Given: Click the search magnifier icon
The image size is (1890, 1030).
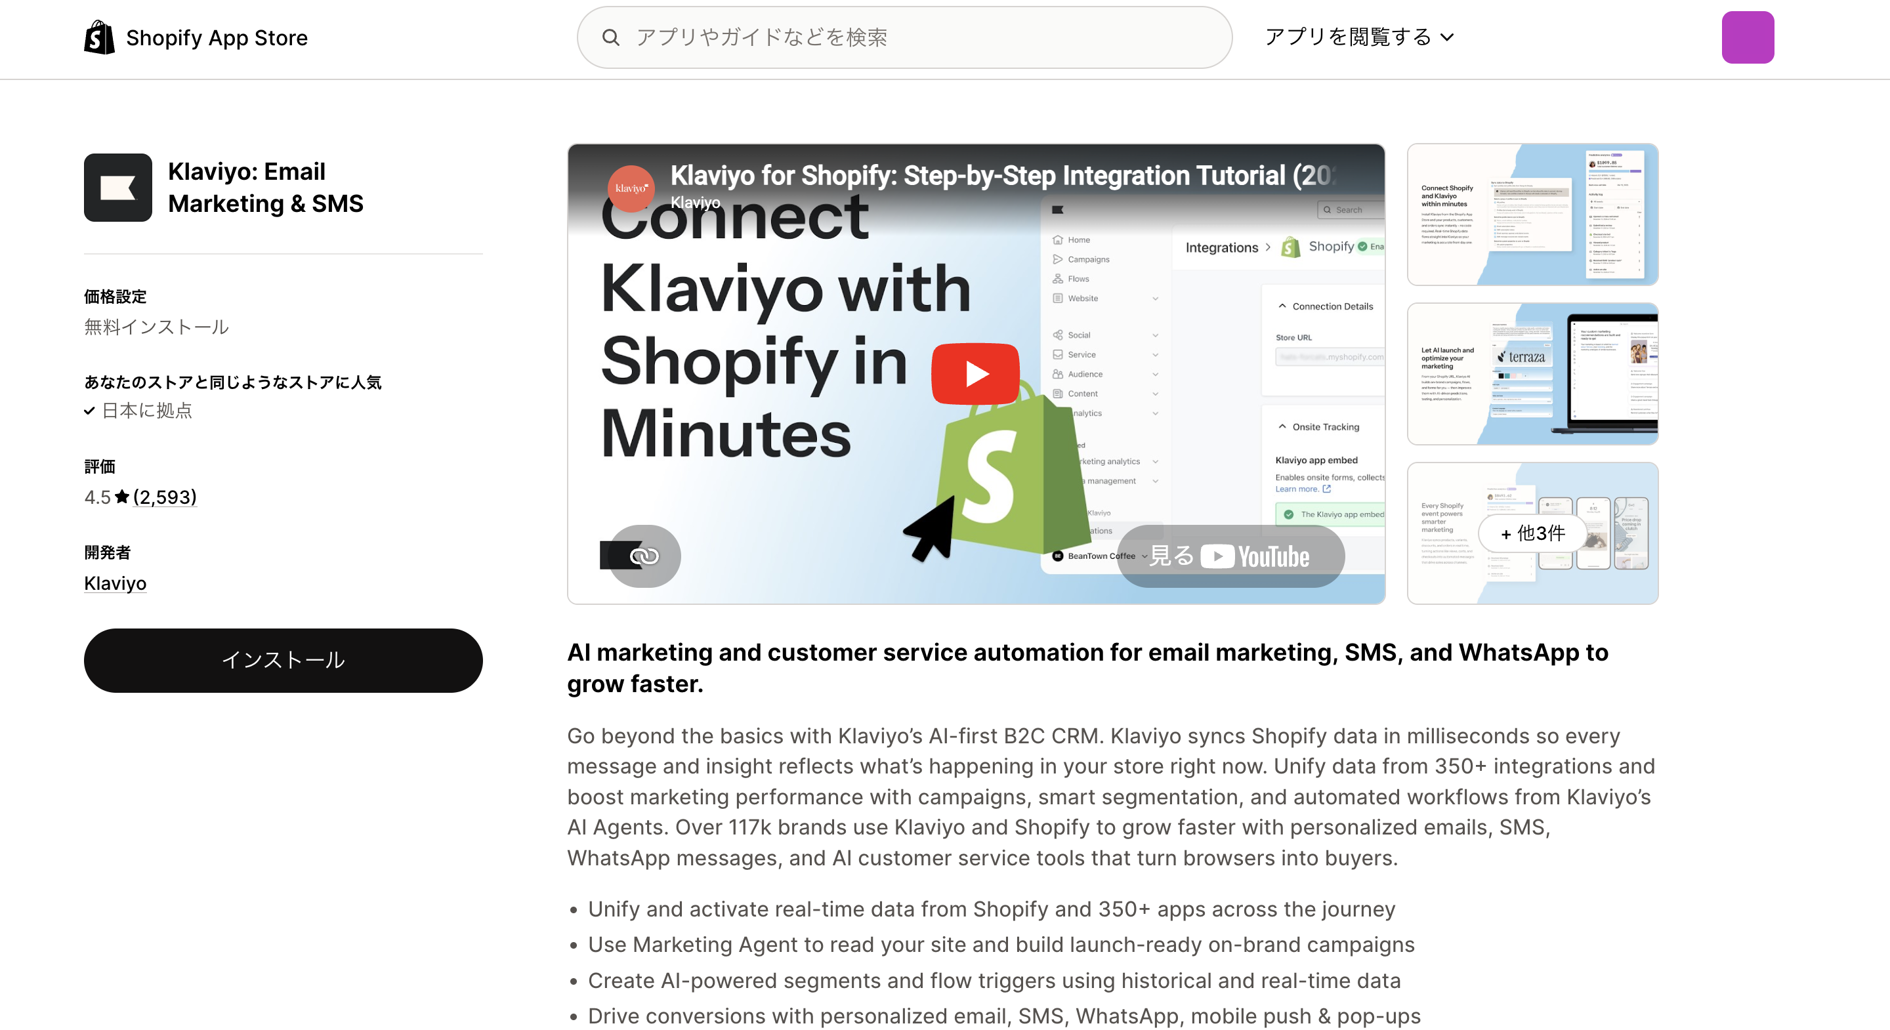Looking at the screenshot, I should (611, 37).
